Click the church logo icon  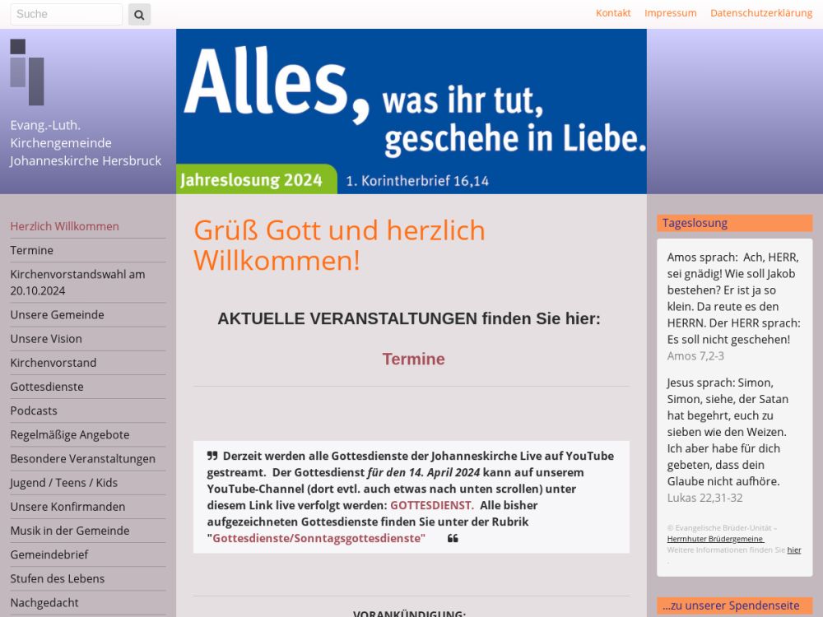click(27, 72)
